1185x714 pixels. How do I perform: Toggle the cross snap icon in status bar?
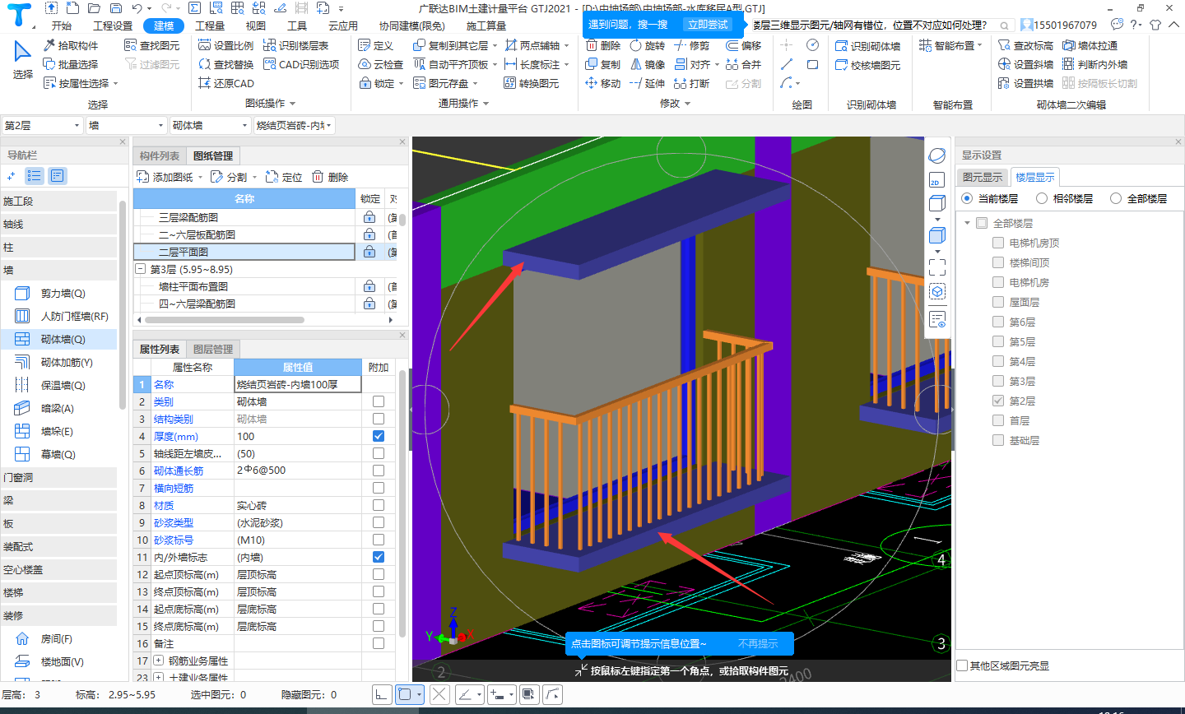(x=439, y=694)
